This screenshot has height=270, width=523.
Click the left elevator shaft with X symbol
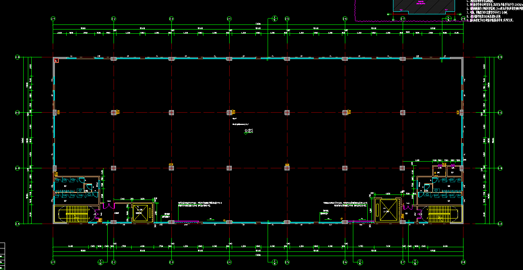click(x=141, y=213)
